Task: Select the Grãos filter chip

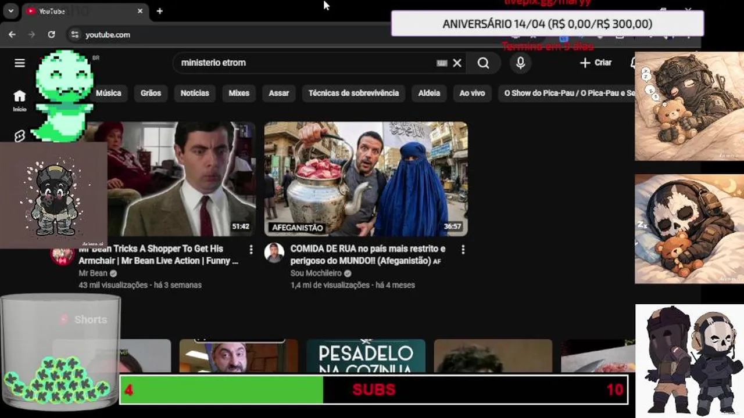Action: [151, 93]
